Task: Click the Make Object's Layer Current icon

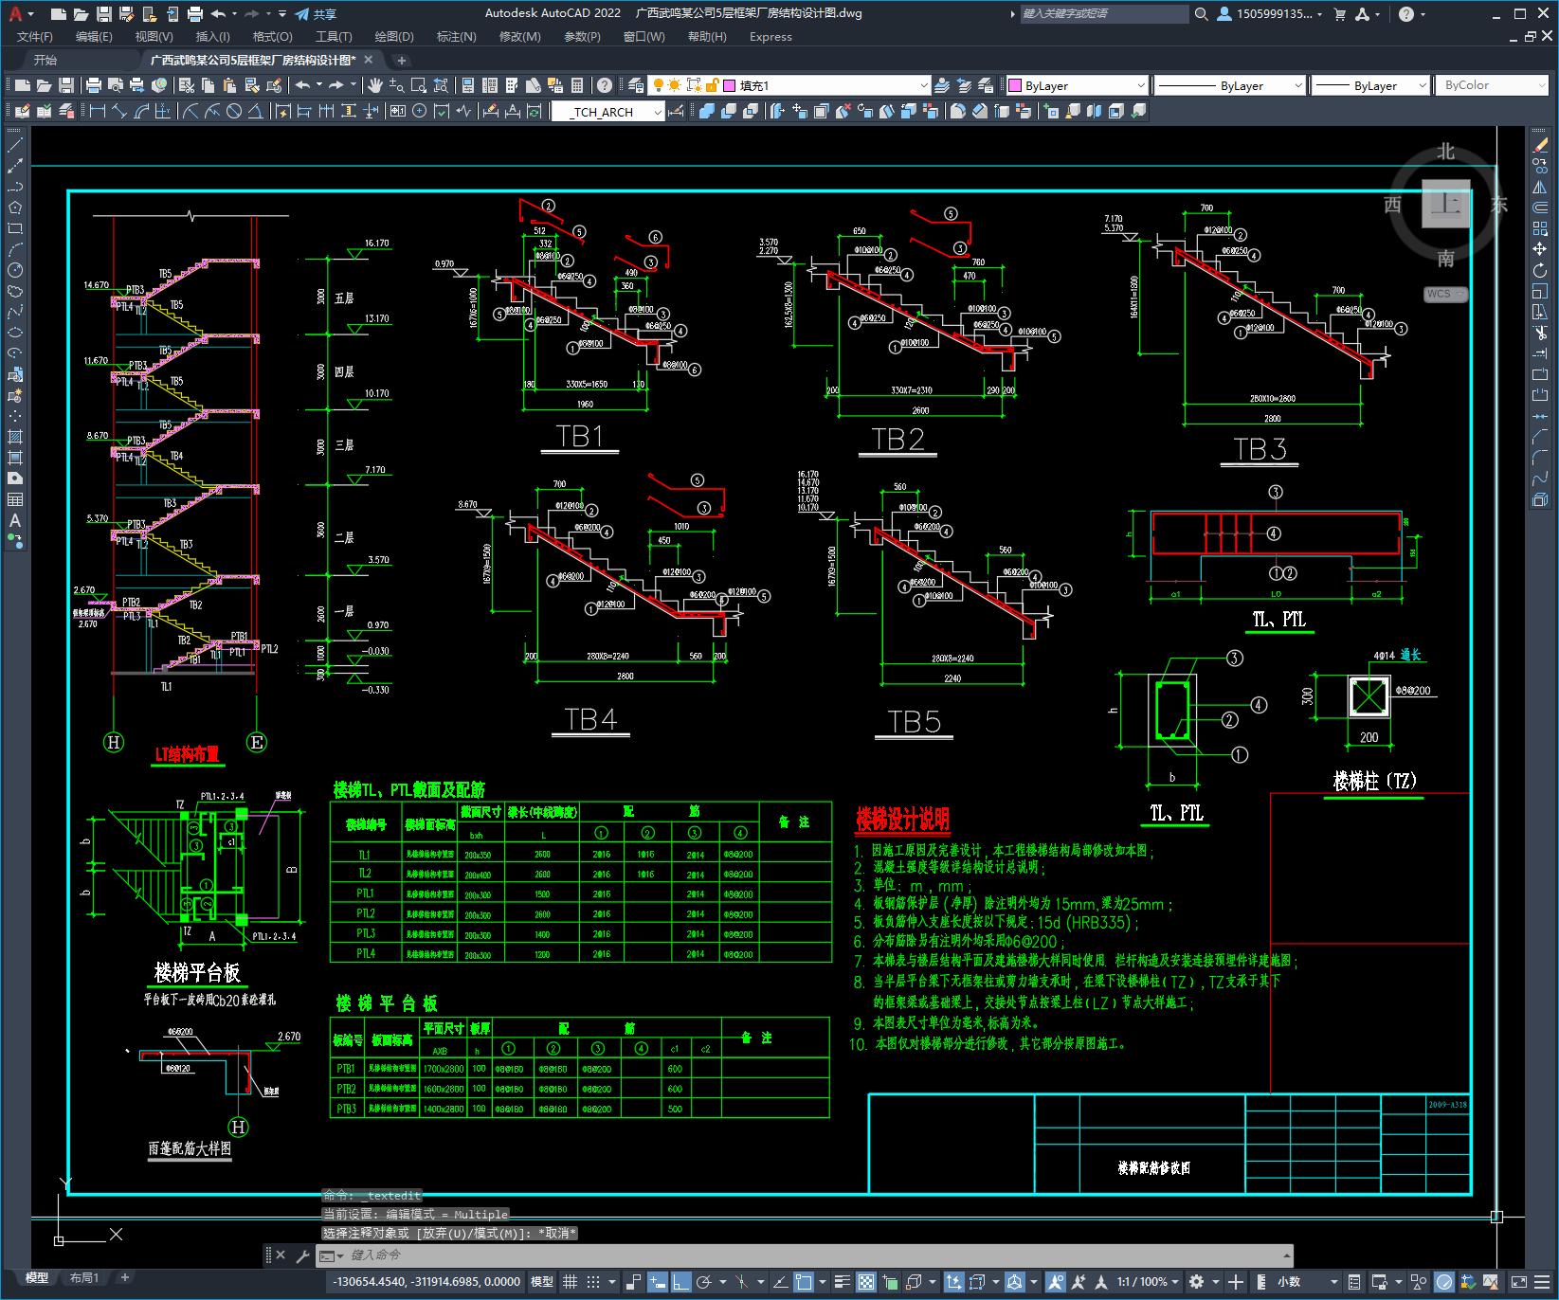Action: [x=942, y=85]
